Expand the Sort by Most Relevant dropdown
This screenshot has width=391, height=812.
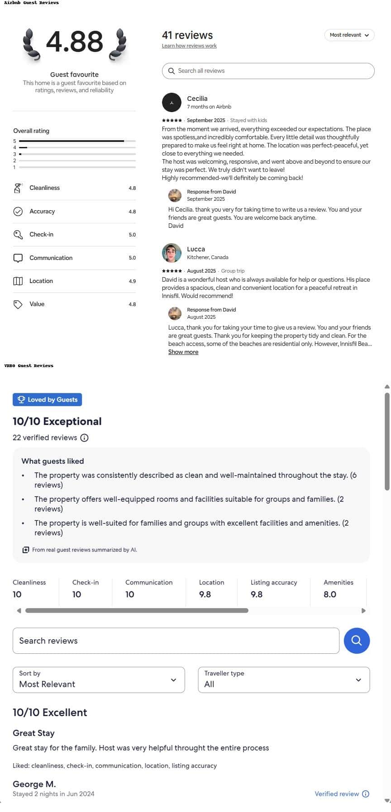click(99, 680)
